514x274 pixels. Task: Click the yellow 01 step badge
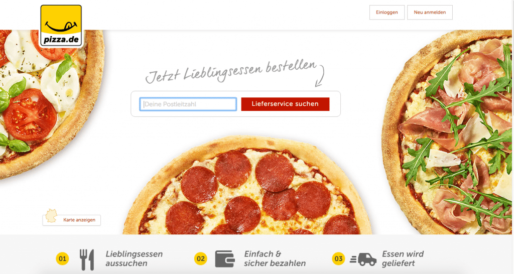tap(62, 258)
